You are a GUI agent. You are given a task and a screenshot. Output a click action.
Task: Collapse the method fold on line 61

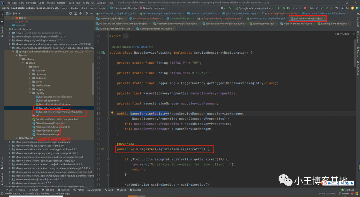pyautogui.click(x=108, y=149)
